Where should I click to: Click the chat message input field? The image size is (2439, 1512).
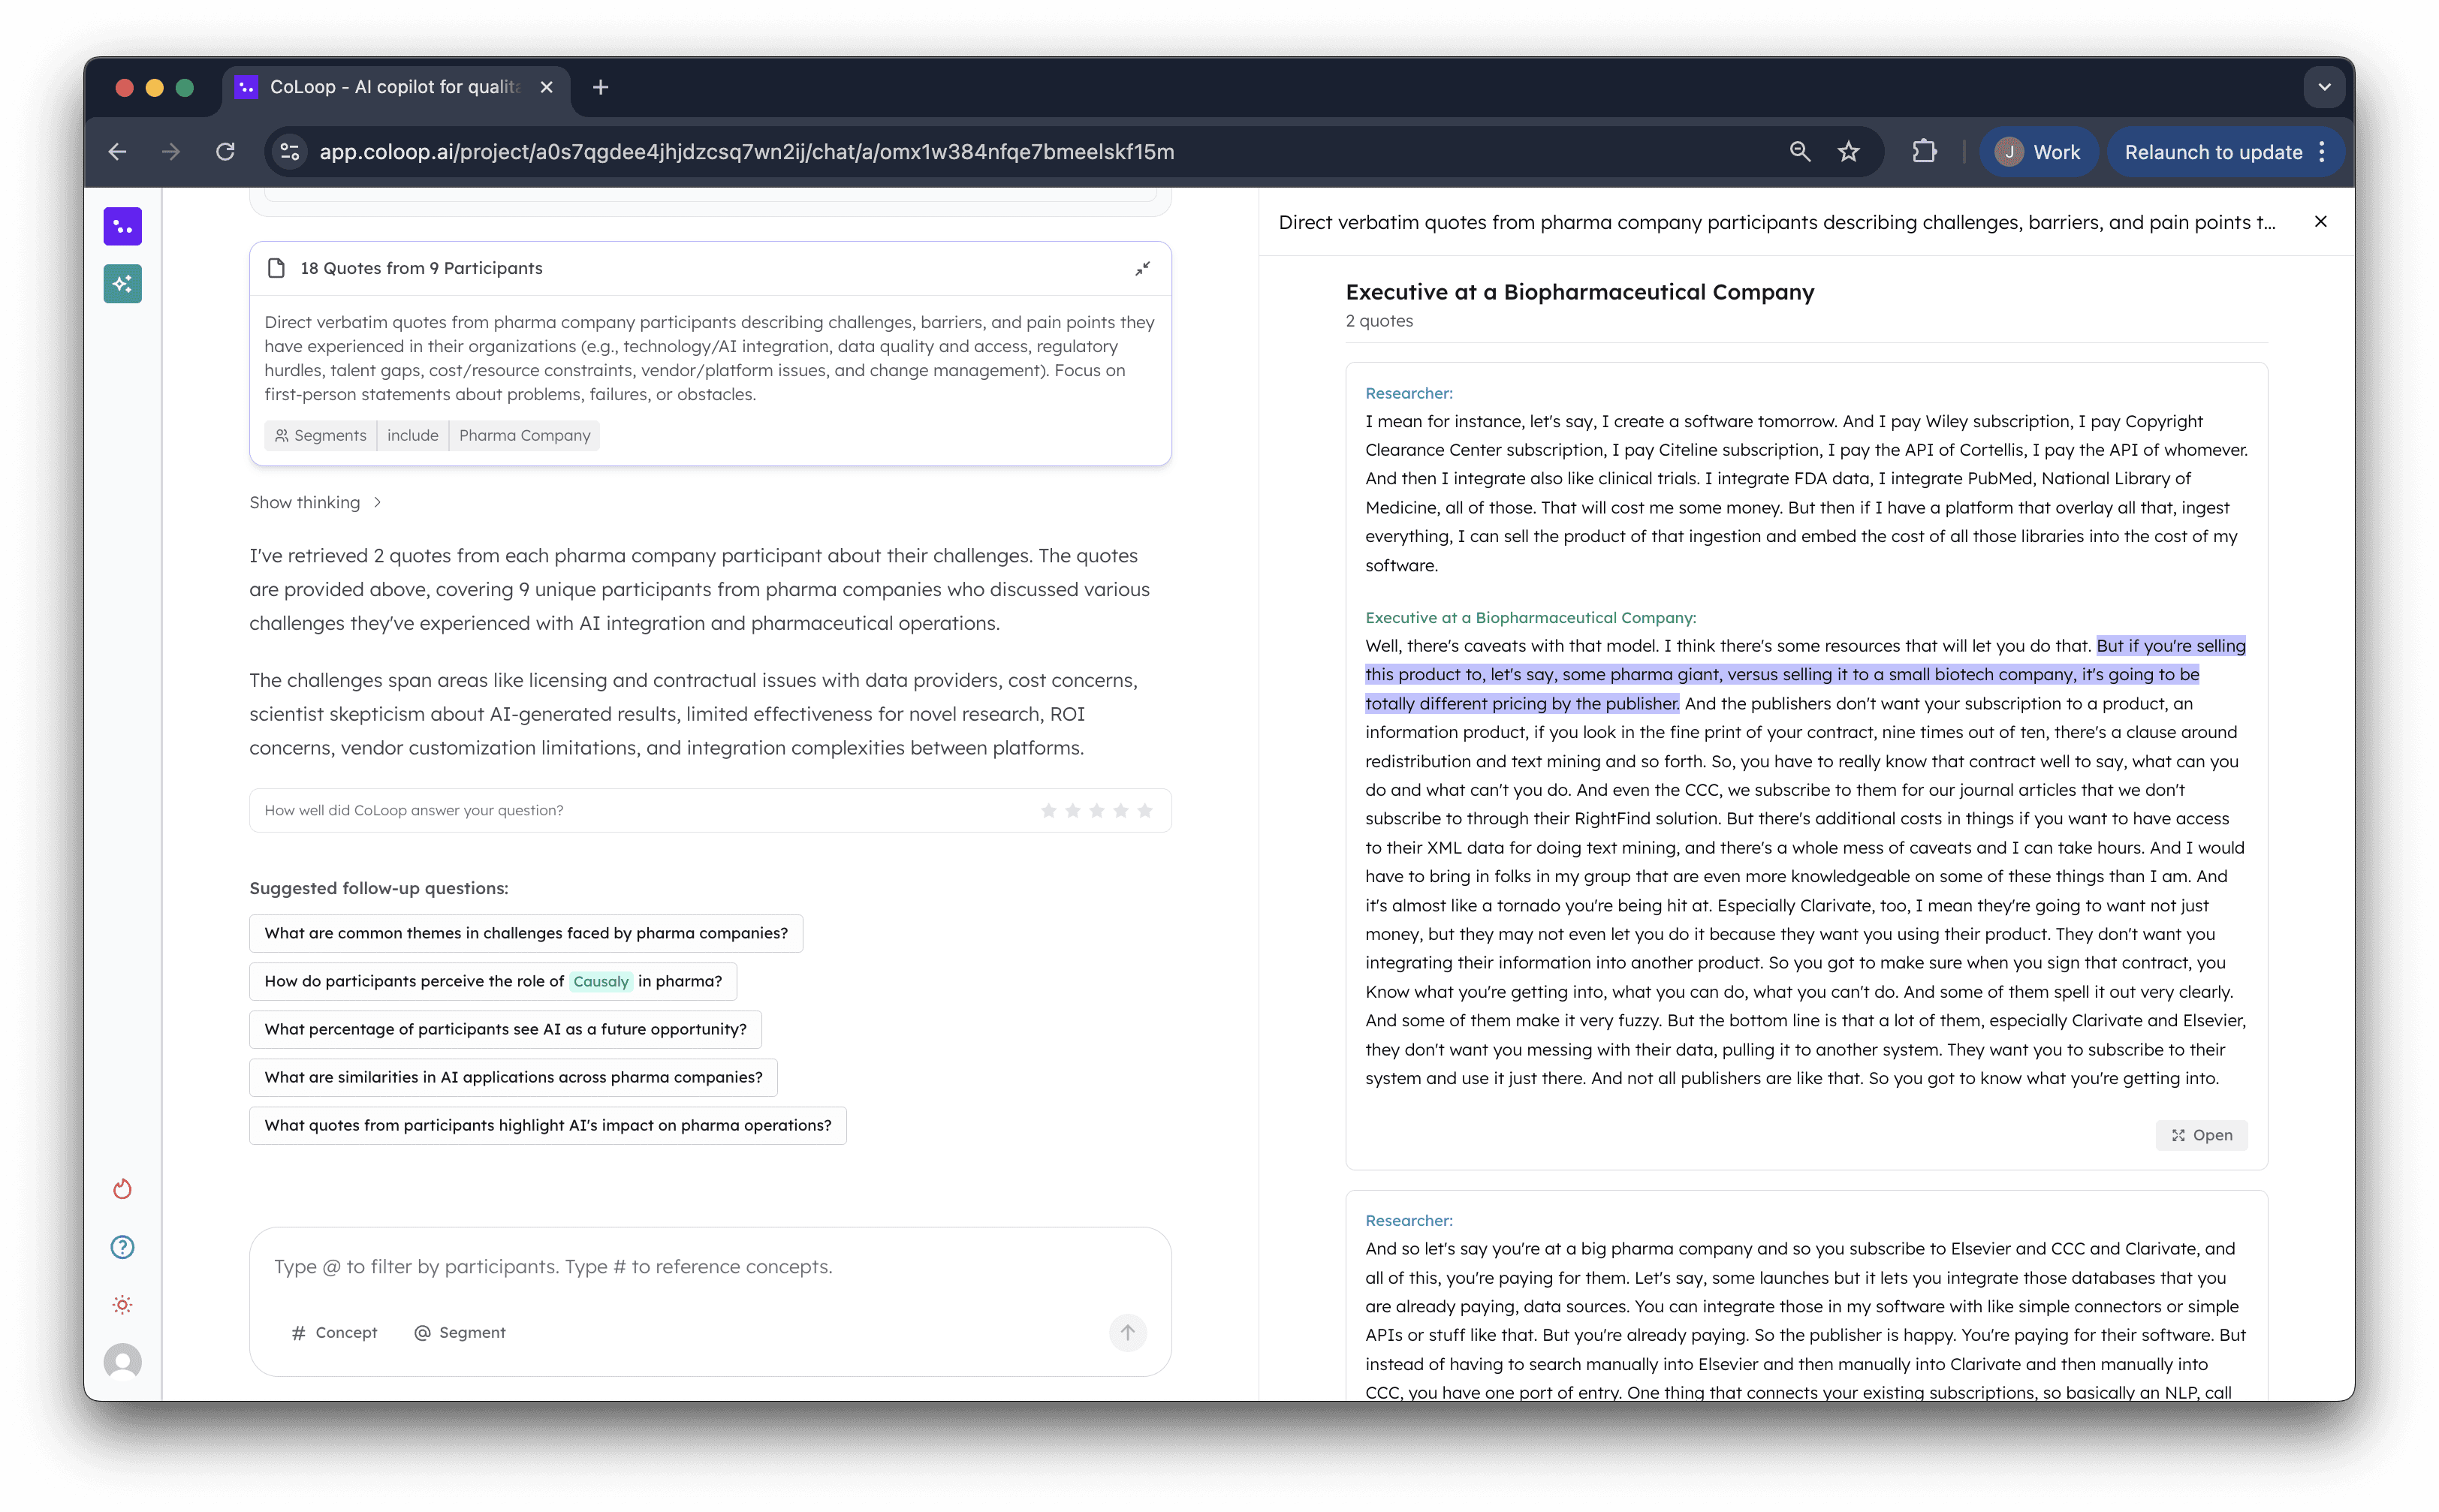[x=700, y=1267]
